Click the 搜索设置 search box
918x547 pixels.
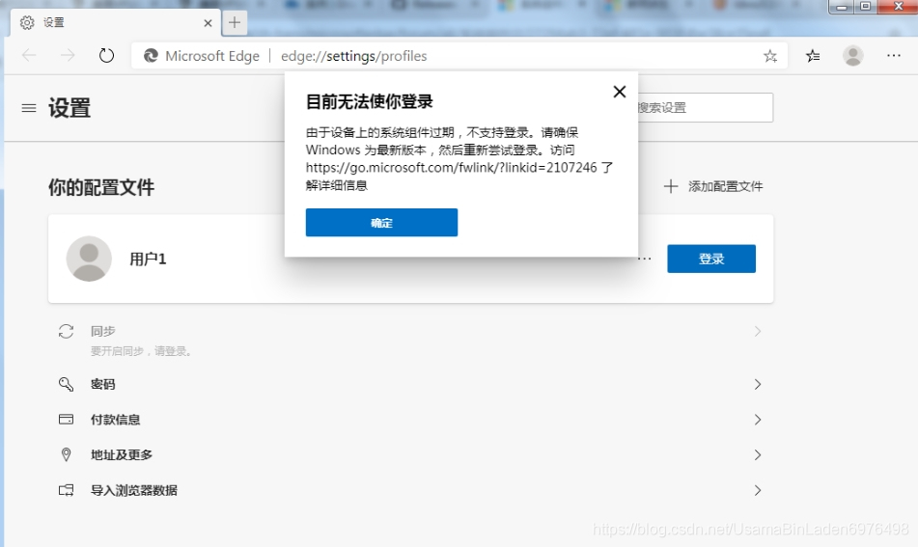(705, 108)
